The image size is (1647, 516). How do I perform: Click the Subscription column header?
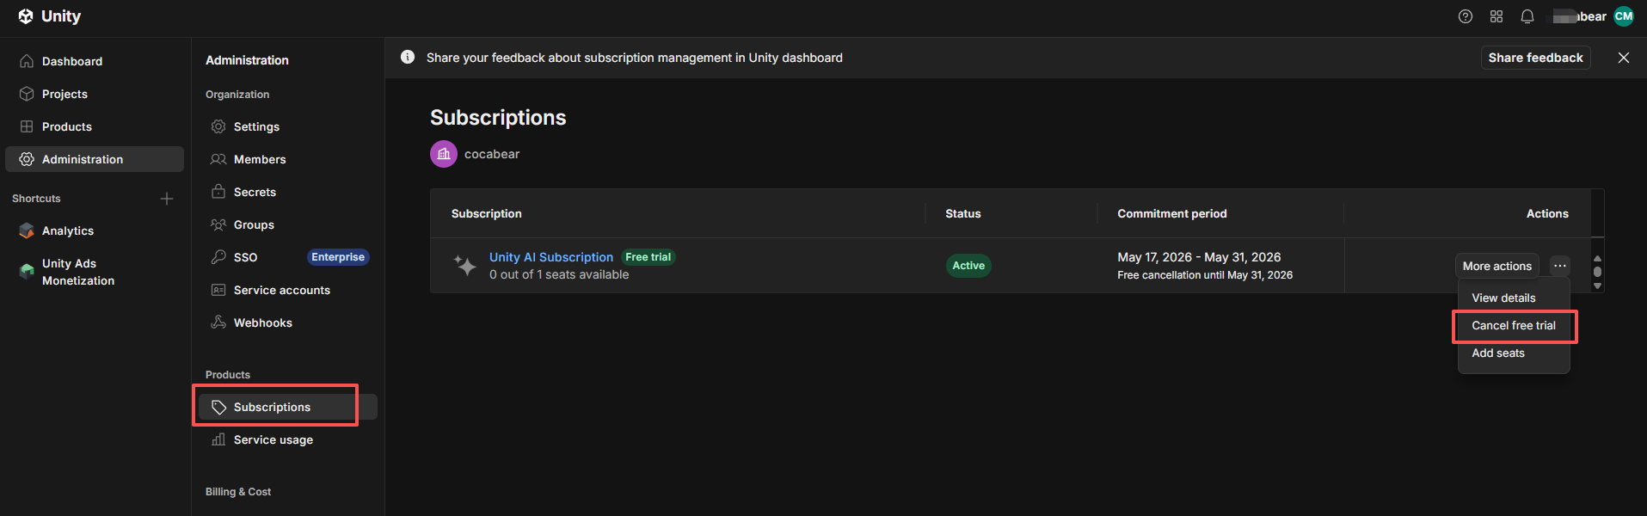coord(486,213)
